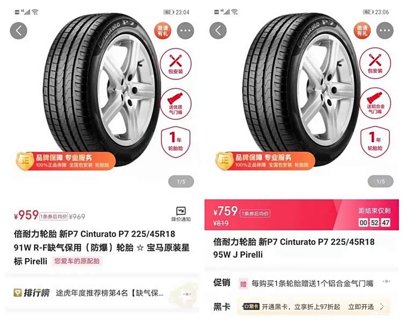Tap the 送铝合金气门嘴 icon on the right screen

tap(376, 103)
